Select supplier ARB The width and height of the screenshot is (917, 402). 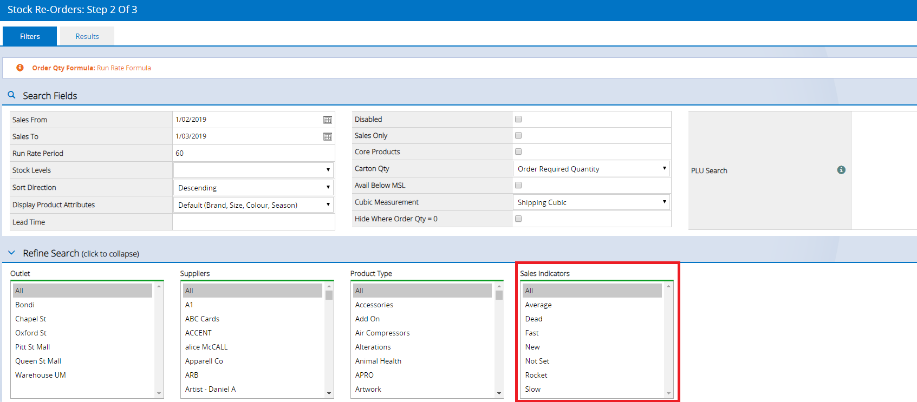pos(252,375)
